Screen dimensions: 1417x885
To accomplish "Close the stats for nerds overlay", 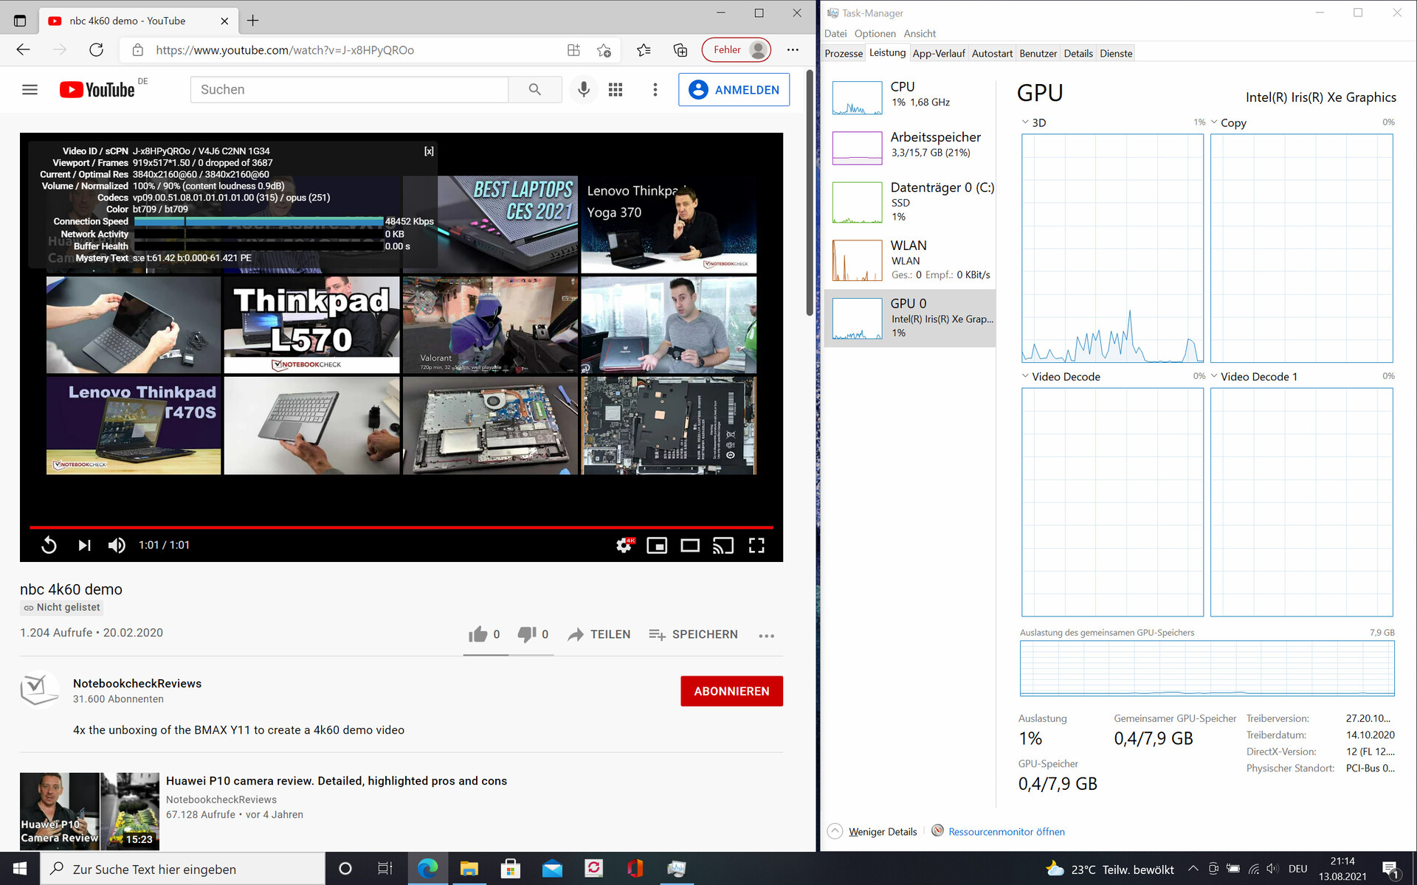I will (429, 151).
